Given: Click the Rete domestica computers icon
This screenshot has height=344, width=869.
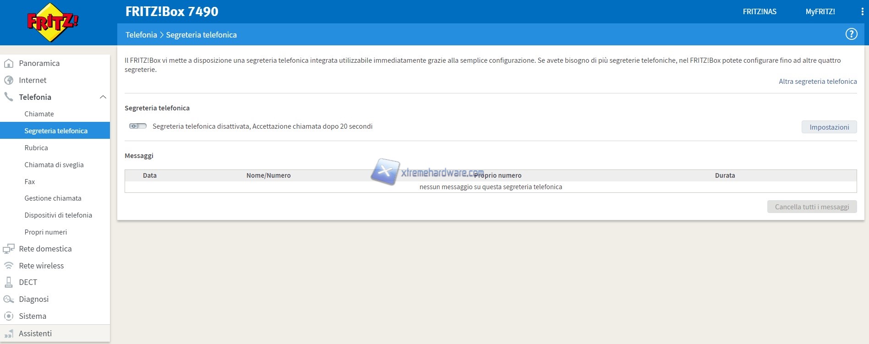Looking at the screenshot, I should 9,249.
